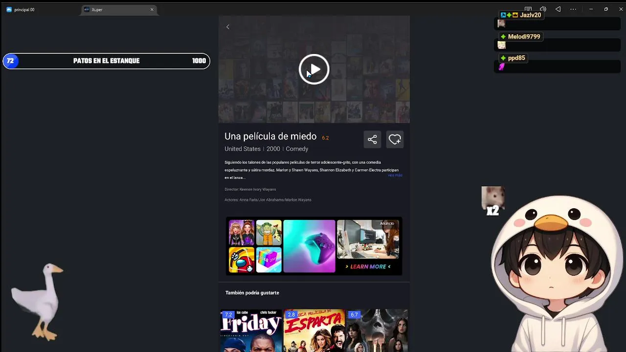
Task: Open the movie poster rated 6.7
Action: [377, 330]
